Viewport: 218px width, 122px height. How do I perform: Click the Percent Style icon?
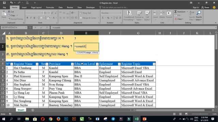coord(108,18)
